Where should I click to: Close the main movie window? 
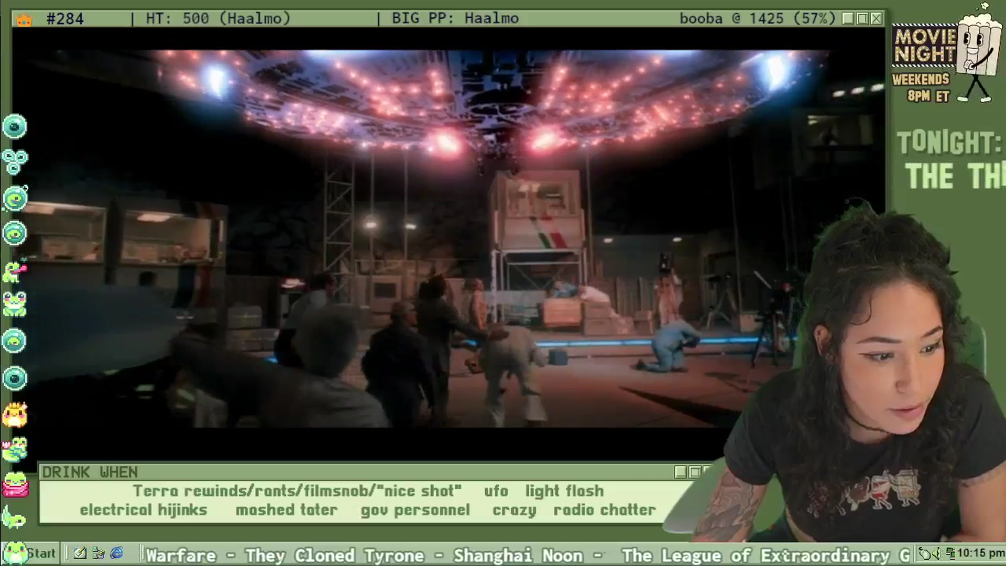point(876,19)
